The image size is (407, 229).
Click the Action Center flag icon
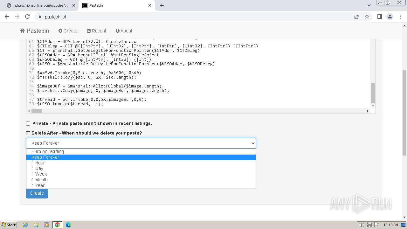[x=377, y=225]
